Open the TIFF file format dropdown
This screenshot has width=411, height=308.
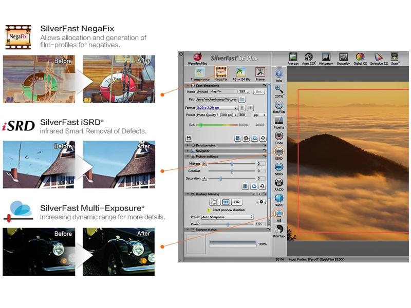pos(245,92)
